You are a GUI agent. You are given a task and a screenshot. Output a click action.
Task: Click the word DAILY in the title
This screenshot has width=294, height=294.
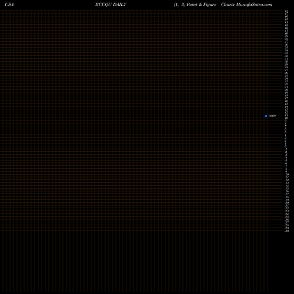(x=119, y=5)
